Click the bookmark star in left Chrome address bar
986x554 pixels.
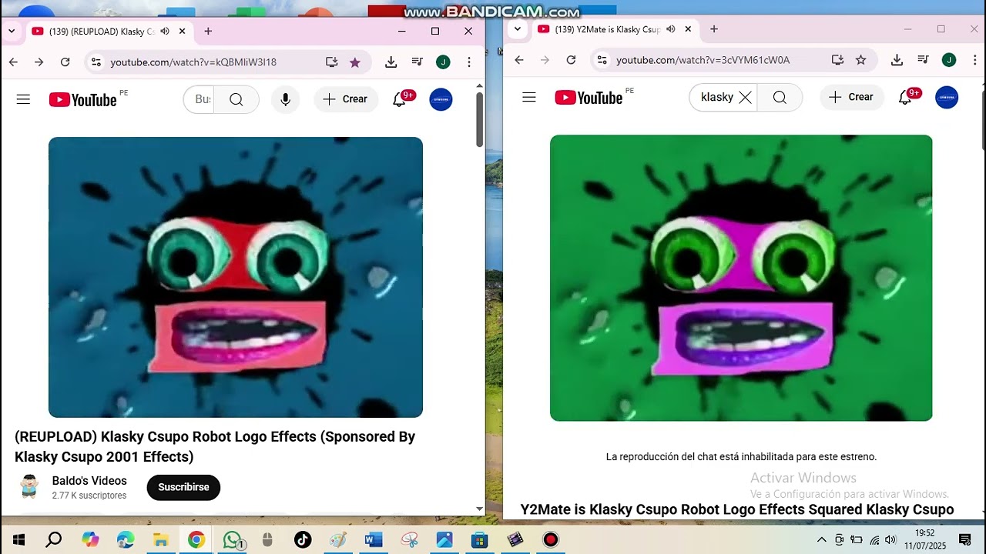click(355, 62)
